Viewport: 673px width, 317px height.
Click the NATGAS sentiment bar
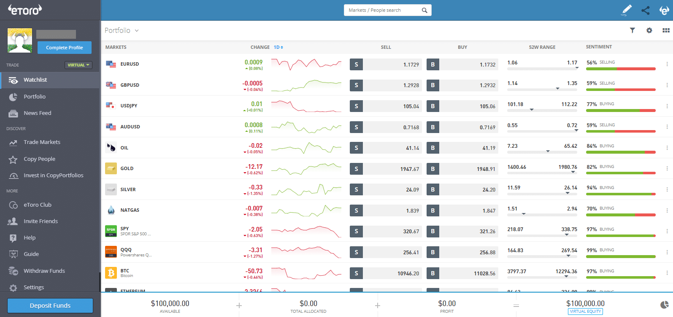(x=621, y=215)
